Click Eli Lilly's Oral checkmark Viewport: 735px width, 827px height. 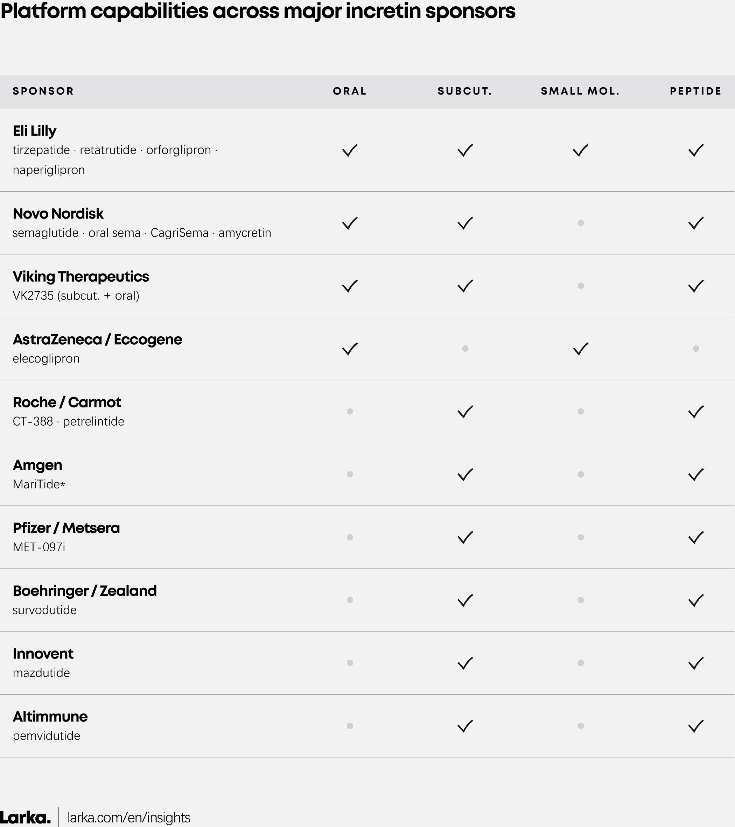click(350, 150)
